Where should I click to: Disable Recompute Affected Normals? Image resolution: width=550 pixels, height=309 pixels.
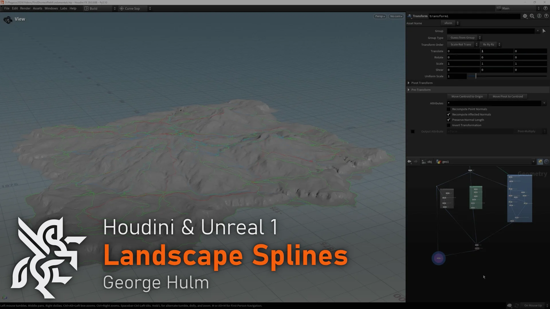click(x=449, y=114)
